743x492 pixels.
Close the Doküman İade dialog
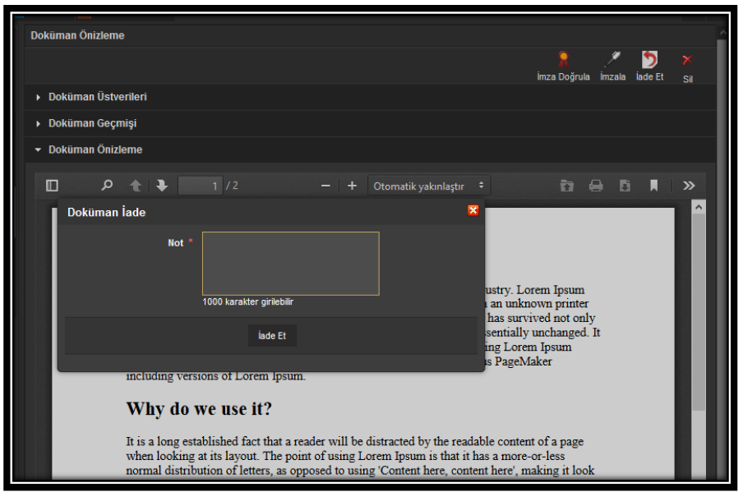coord(473,211)
